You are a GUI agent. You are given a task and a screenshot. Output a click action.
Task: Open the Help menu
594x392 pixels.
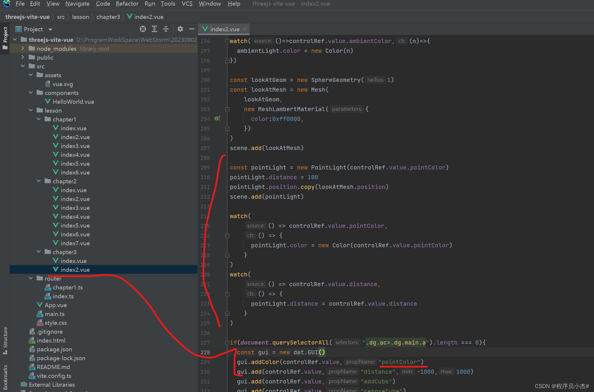(x=234, y=4)
